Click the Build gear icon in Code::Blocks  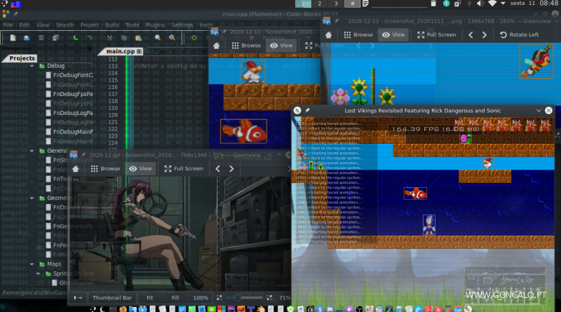194,38
